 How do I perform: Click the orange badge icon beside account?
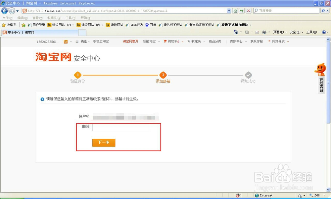66,42
